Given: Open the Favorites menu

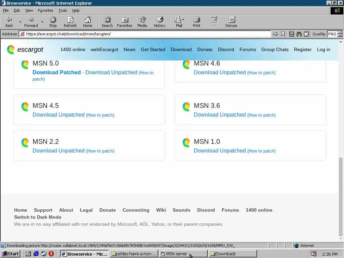Looking at the screenshot, I should click(x=45, y=10).
